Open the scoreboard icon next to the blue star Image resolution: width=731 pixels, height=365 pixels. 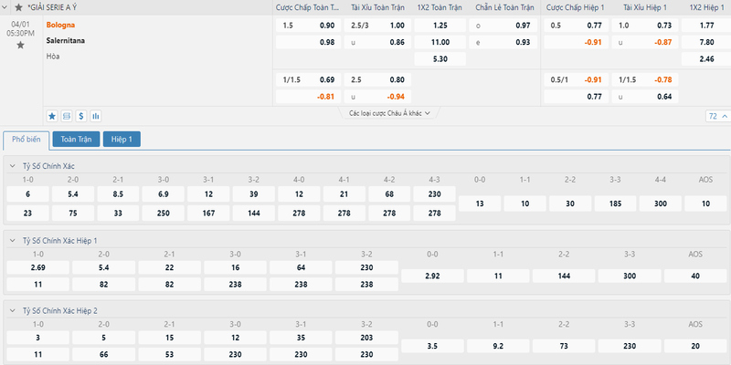pyautogui.click(x=67, y=116)
